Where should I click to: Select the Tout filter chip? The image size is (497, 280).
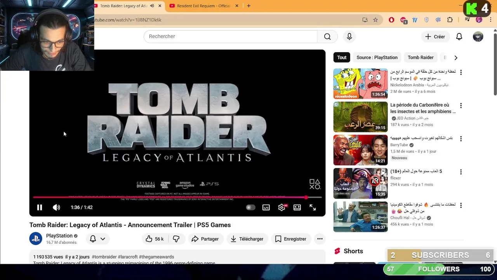tap(342, 58)
